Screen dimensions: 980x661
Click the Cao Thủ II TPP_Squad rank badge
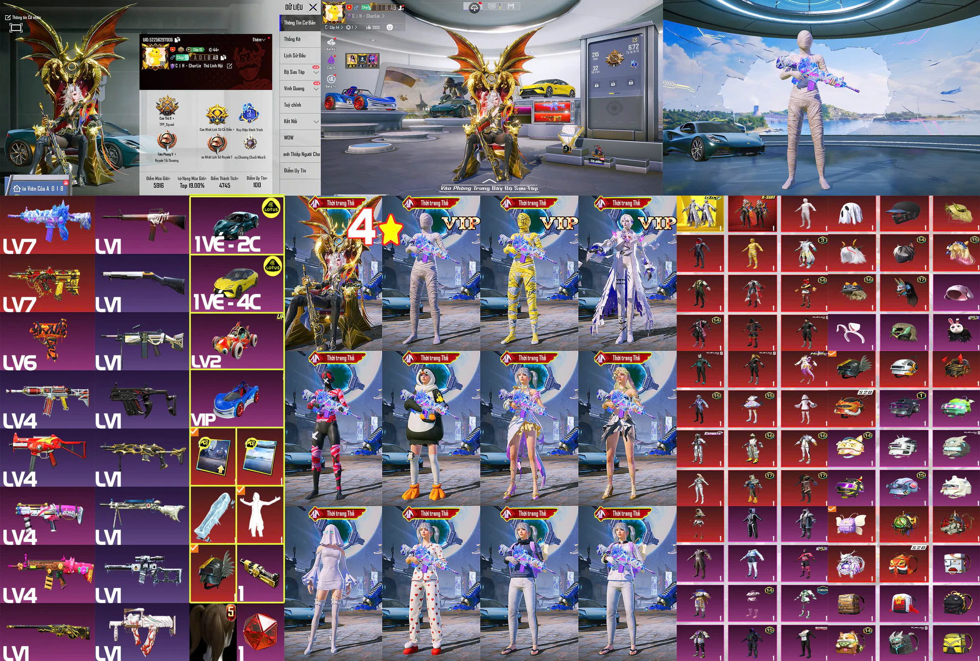click(167, 106)
